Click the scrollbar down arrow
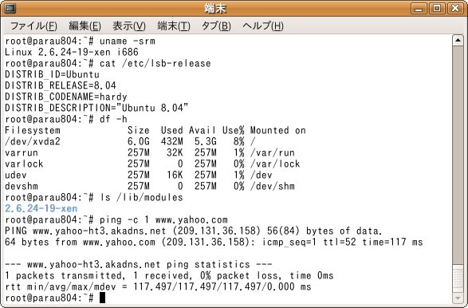Viewport: 468px width, 308px height. 458,298
